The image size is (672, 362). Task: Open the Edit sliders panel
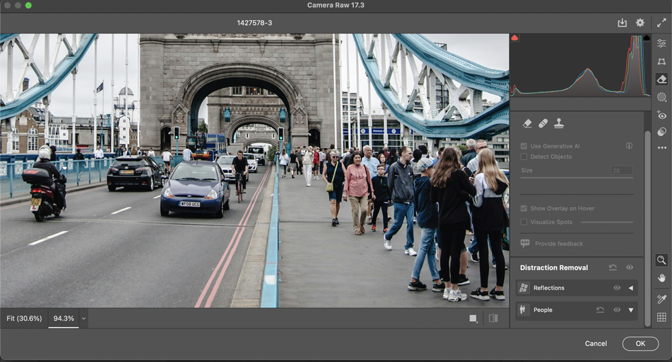662,43
